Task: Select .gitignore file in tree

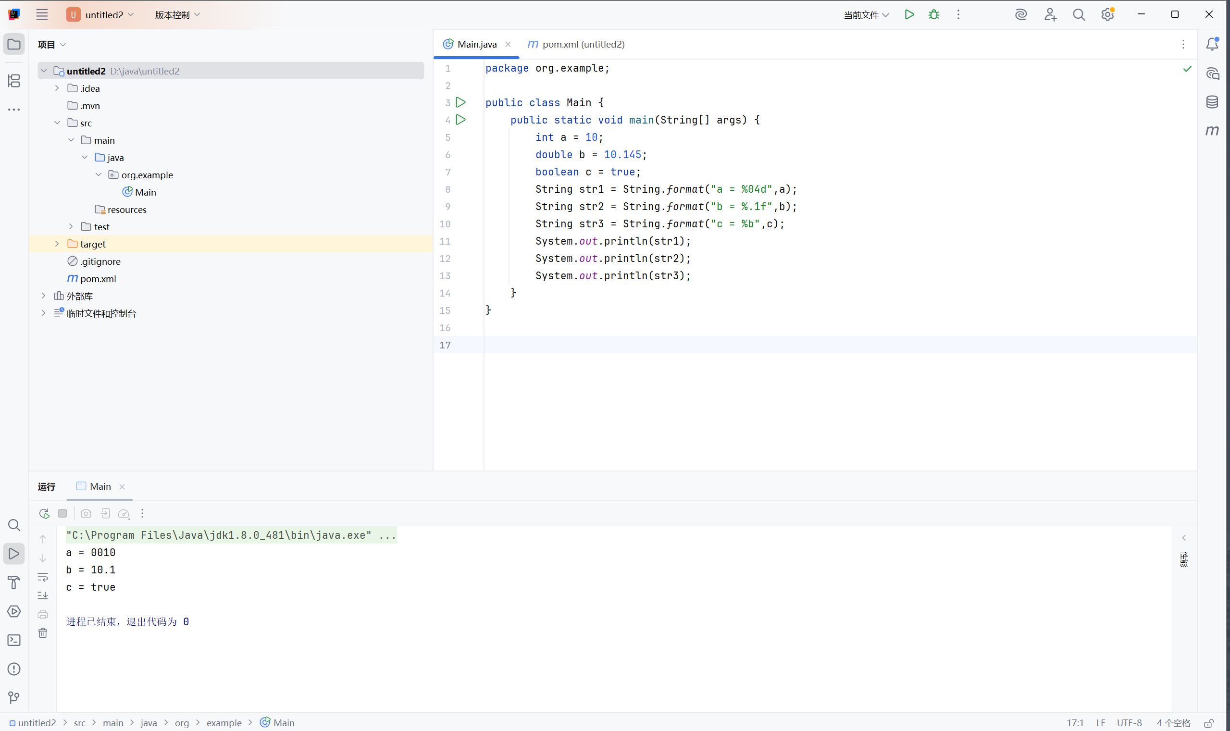Action: point(94,261)
